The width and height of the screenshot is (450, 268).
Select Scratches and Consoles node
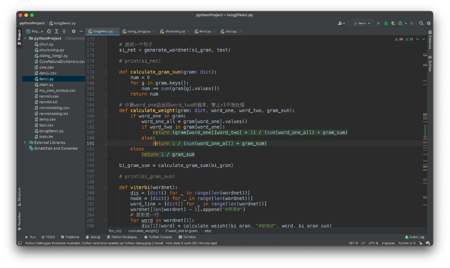click(x=54, y=148)
